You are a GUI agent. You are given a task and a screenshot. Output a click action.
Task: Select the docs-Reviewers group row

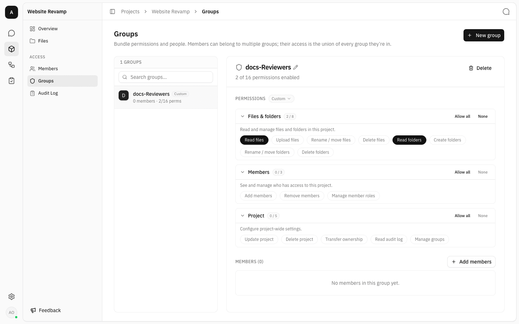pos(166,97)
